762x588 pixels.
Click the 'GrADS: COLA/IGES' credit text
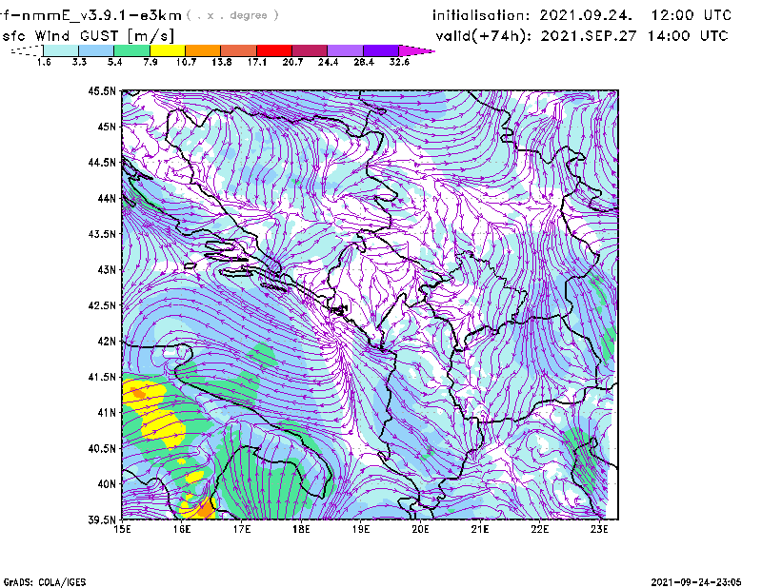[45, 582]
